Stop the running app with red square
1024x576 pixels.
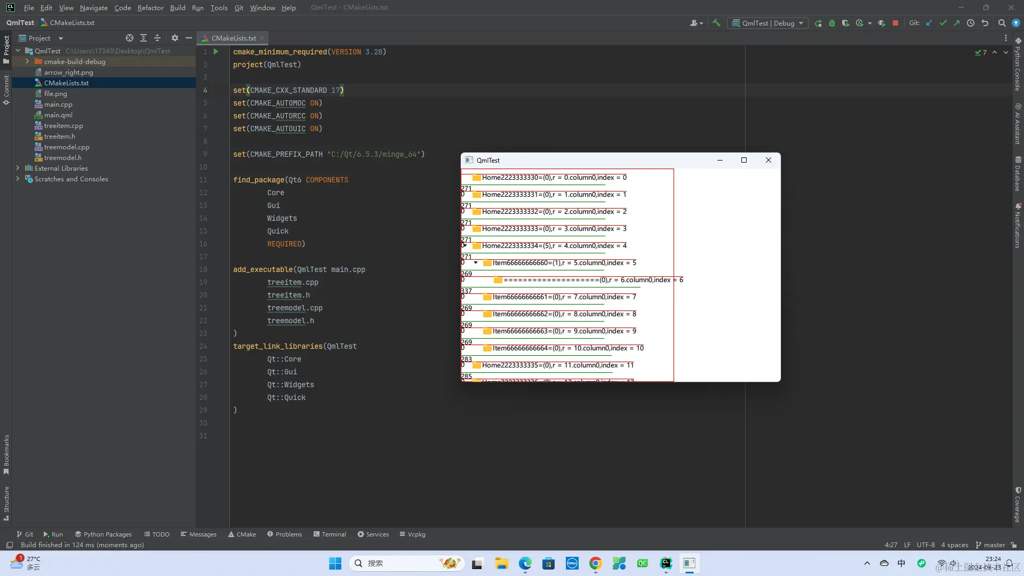click(895, 23)
